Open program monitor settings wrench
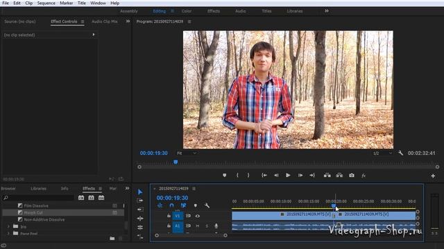Screen dimensions: 444x249 point(400,153)
